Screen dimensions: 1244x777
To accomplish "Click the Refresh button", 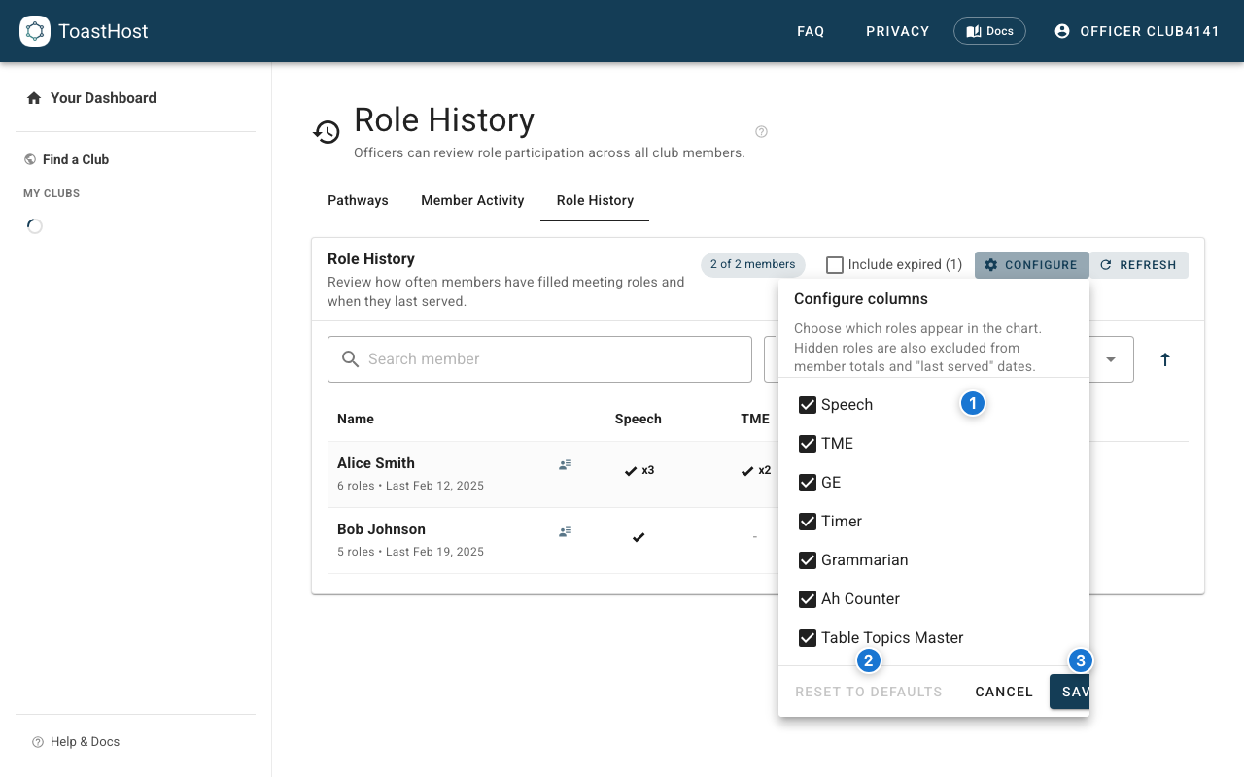I will click(1139, 265).
